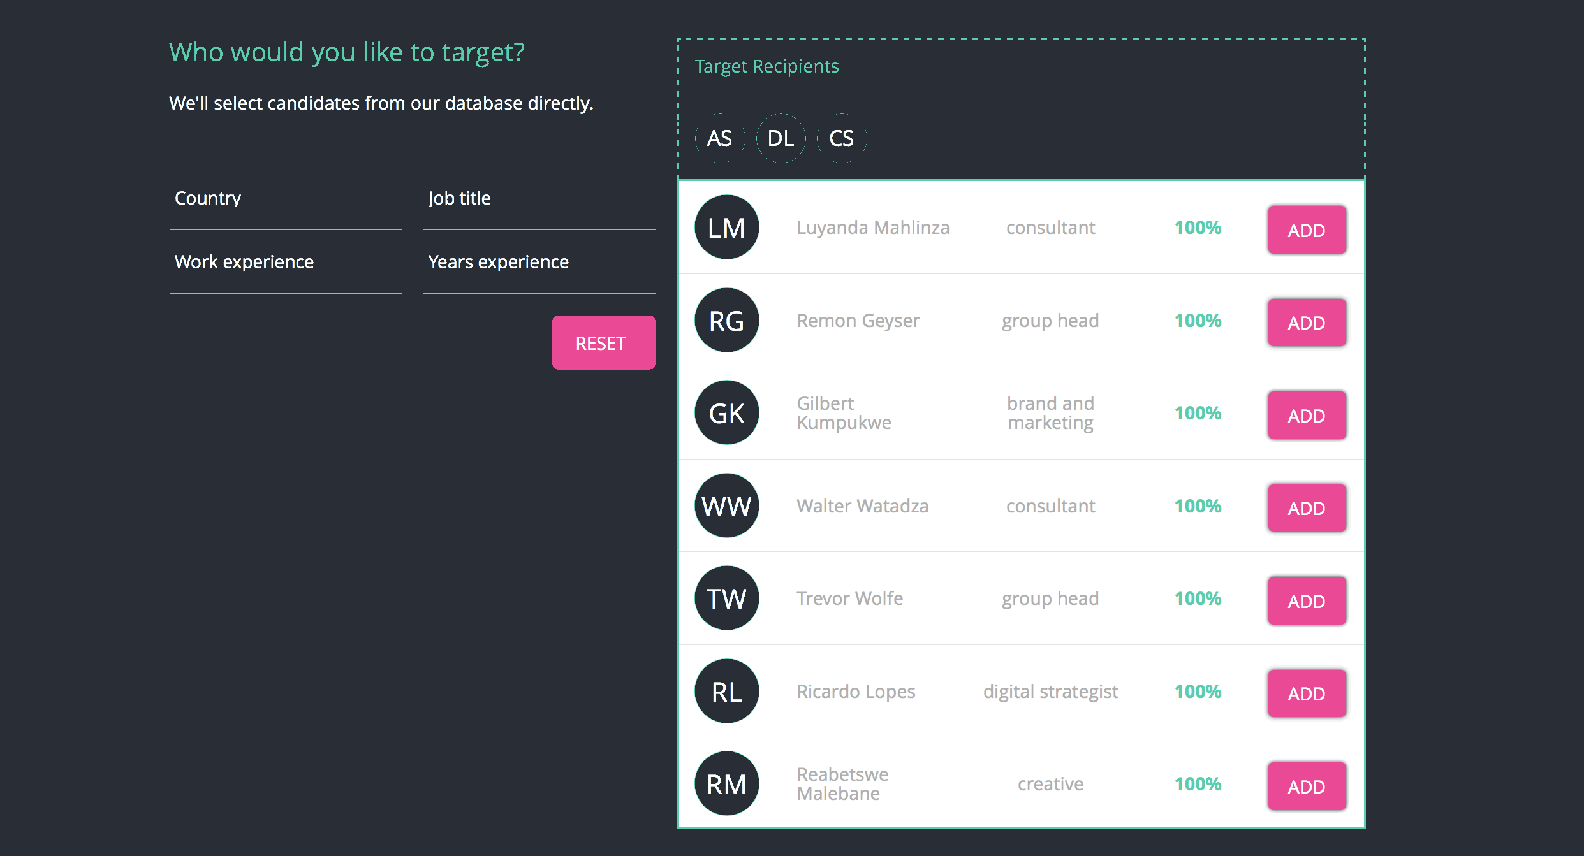The width and height of the screenshot is (1584, 856).
Task: Click the WW avatar for Walter Watadza
Action: (x=726, y=506)
